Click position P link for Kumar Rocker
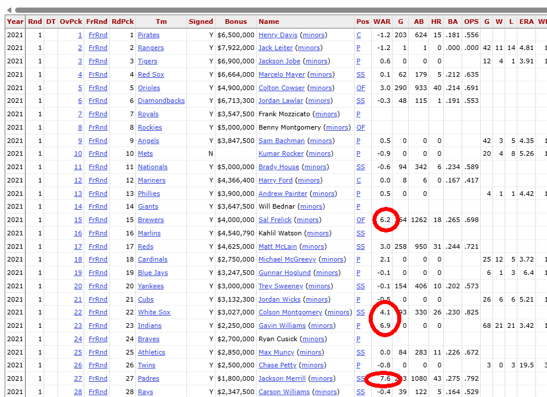 pos(358,153)
